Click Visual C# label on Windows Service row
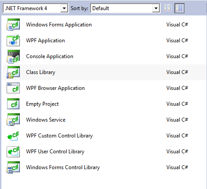 tap(177, 120)
